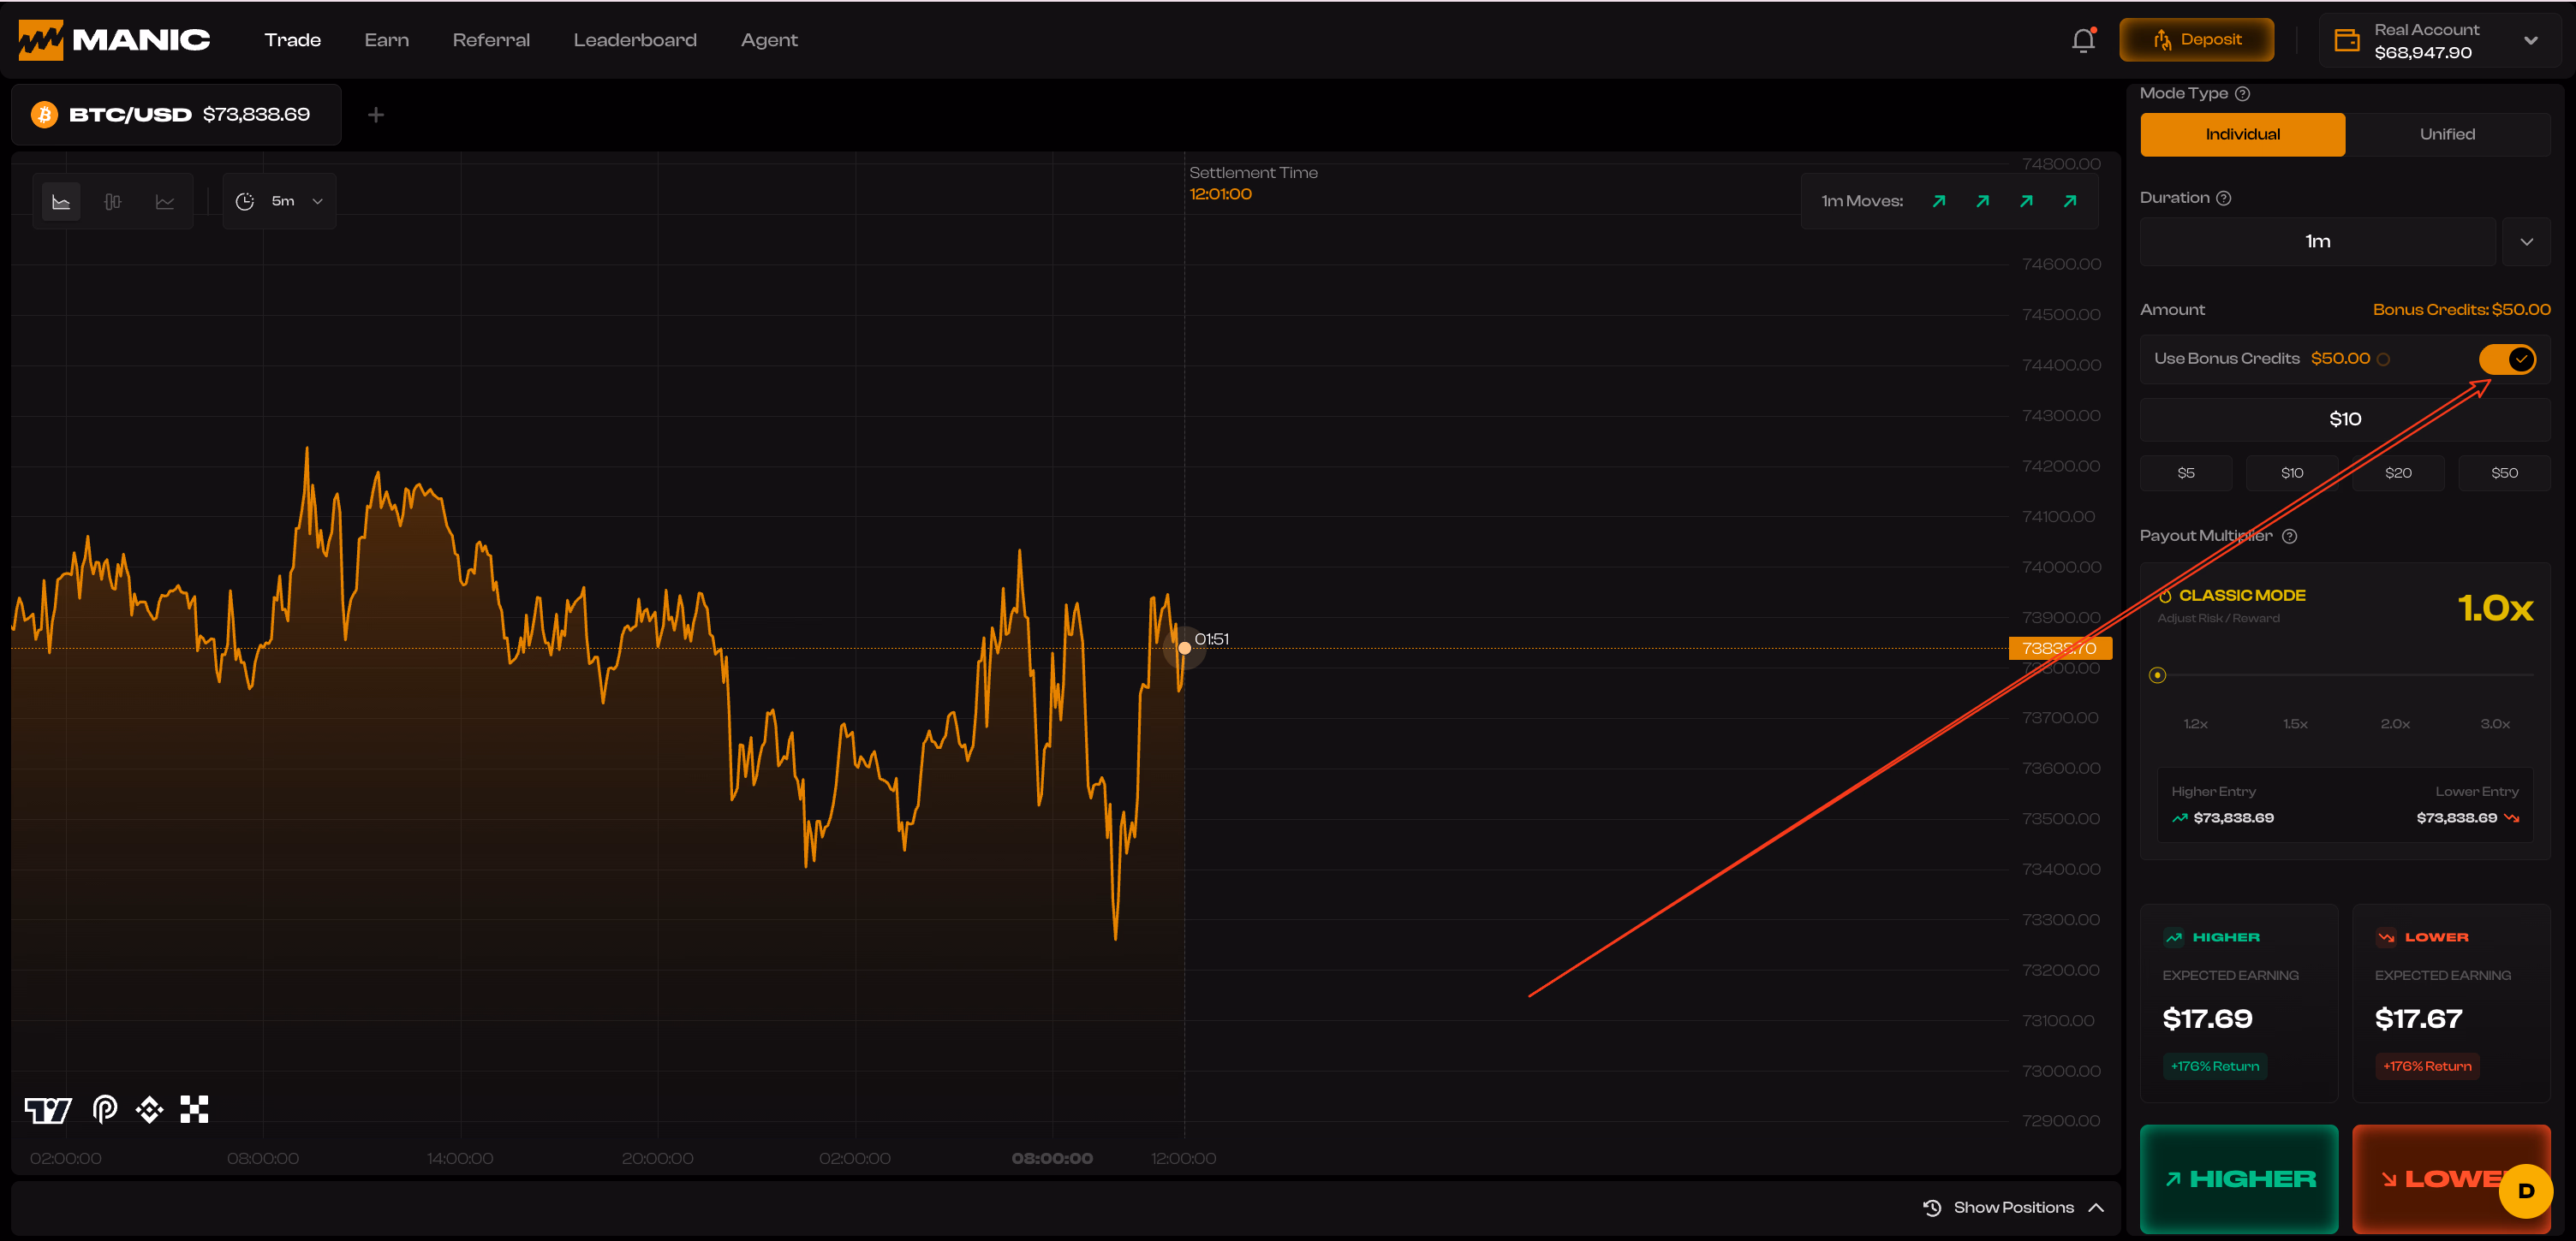Click the yellow D chat bubble
The width and height of the screenshot is (2576, 1241).
pos(2526,1191)
